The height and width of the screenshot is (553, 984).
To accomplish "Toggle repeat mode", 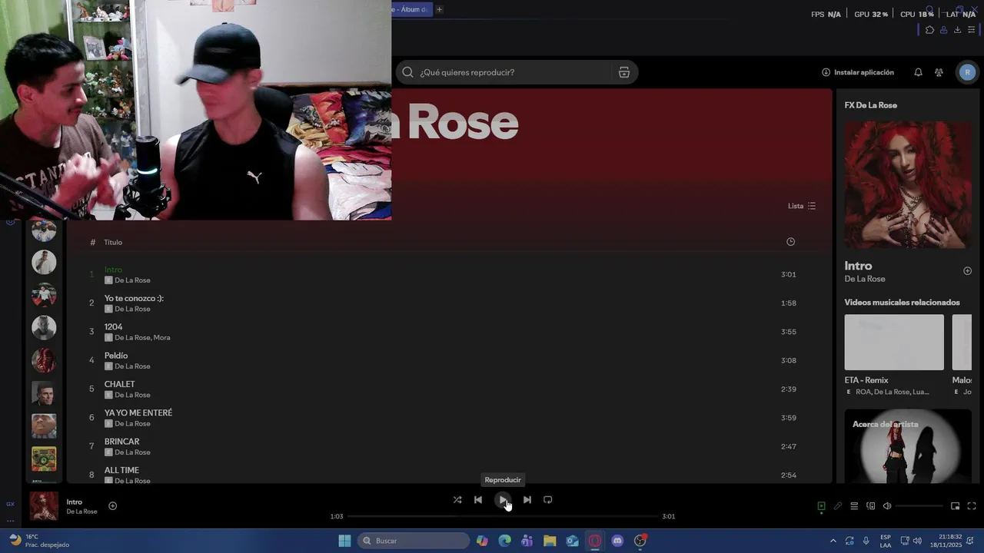I will click(548, 500).
